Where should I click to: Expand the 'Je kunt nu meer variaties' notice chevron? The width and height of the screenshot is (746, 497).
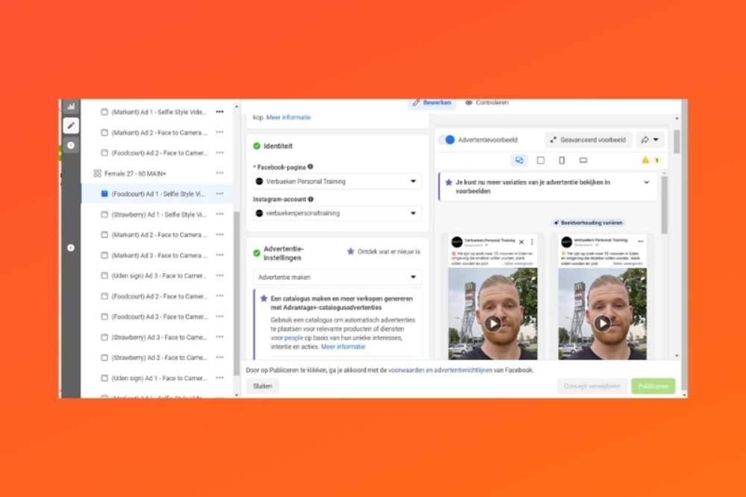(647, 182)
